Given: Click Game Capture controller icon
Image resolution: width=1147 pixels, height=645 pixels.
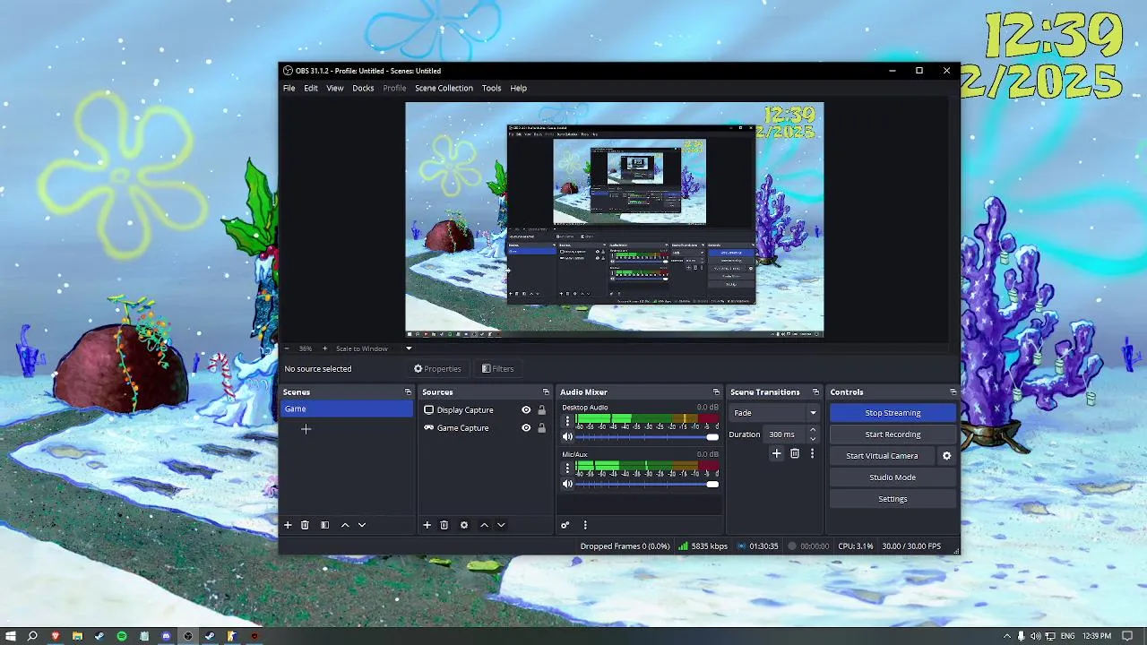Looking at the screenshot, I should tap(428, 428).
